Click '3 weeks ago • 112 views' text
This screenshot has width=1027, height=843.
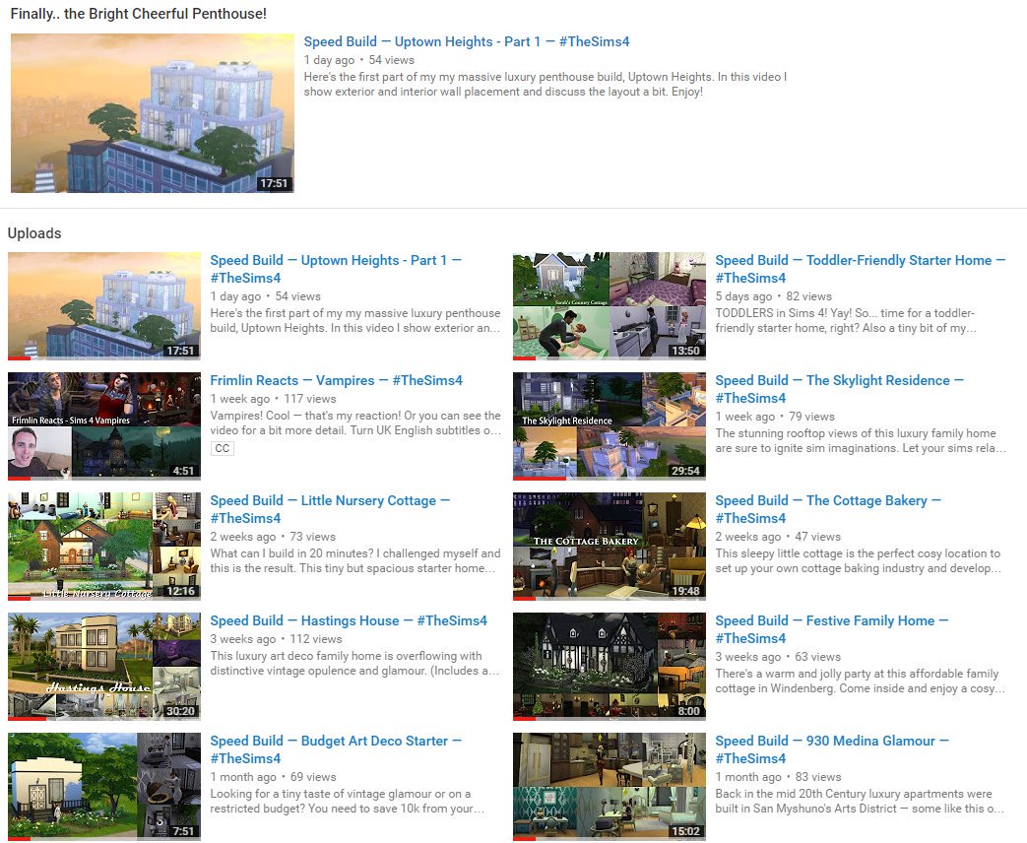pos(276,638)
